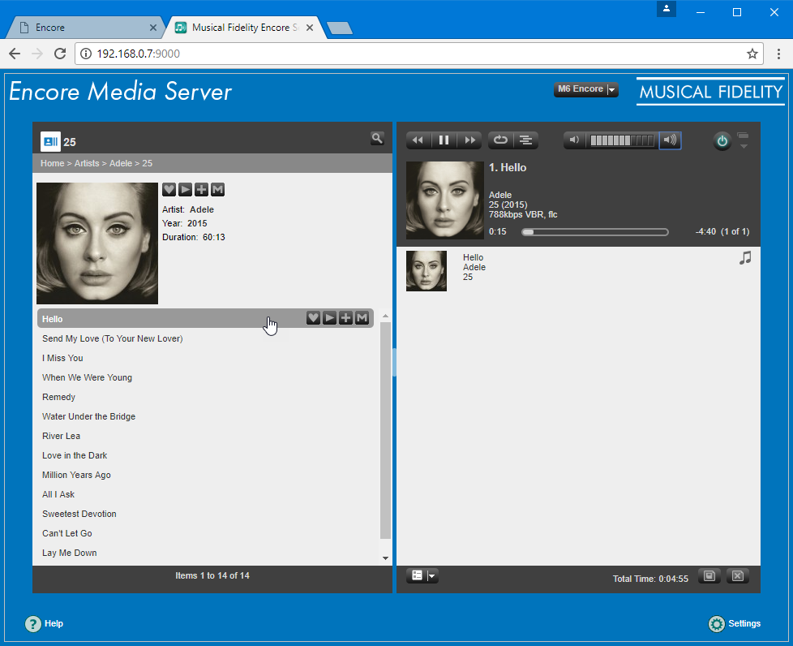
Task: Play the Hello track row
Action: point(329,318)
